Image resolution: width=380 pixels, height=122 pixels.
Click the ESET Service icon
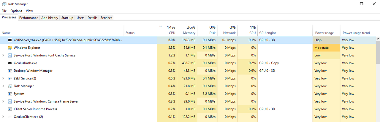10,78
